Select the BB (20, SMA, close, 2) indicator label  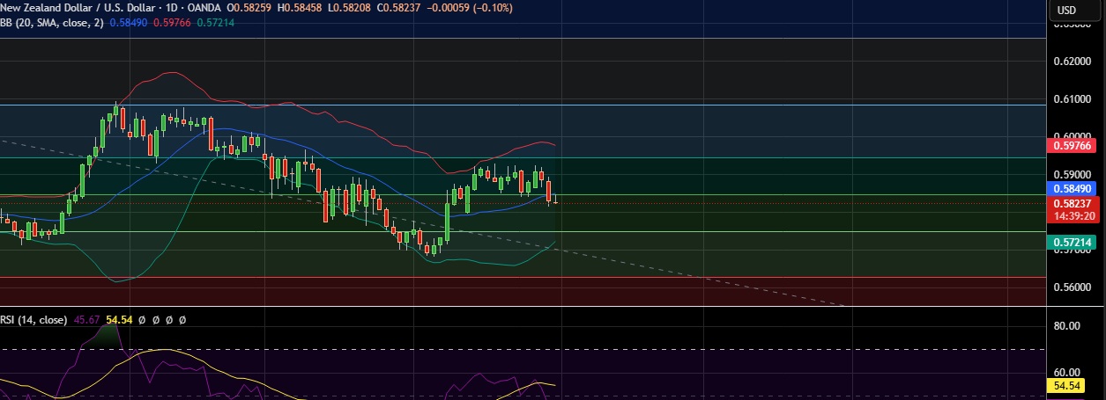coord(53,22)
